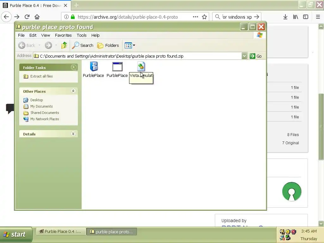Click the browser vertical scrollbar thumb
This screenshot has width=324, height=243.
click(321, 127)
